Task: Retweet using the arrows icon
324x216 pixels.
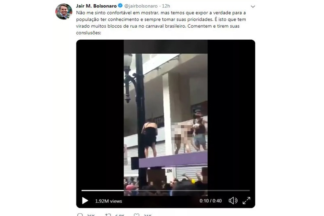Action: pyautogui.click(x=108, y=215)
